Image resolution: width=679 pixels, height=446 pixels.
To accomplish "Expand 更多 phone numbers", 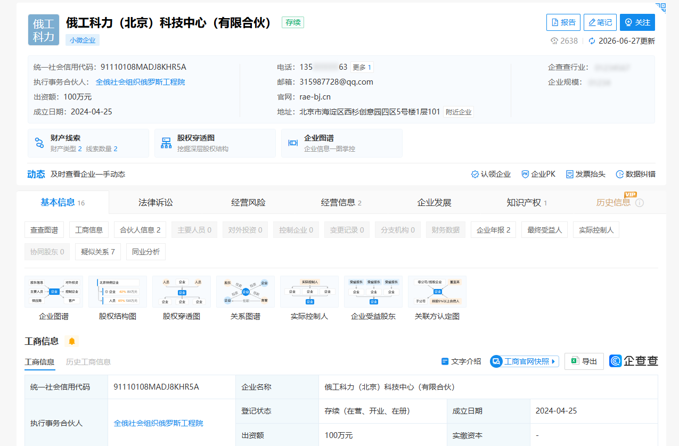I will [362, 67].
